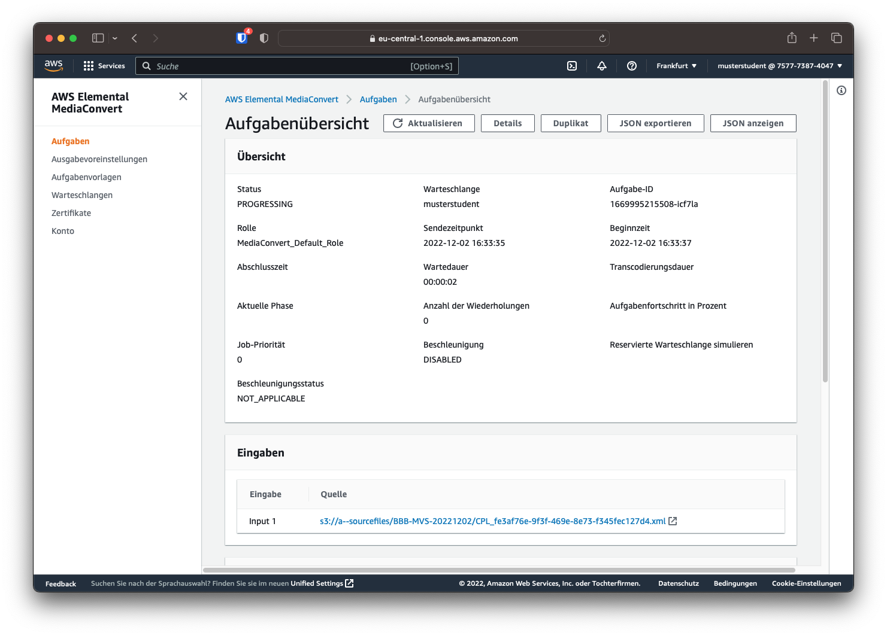Open the Services grid menu
This screenshot has width=887, height=636.
[104, 66]
